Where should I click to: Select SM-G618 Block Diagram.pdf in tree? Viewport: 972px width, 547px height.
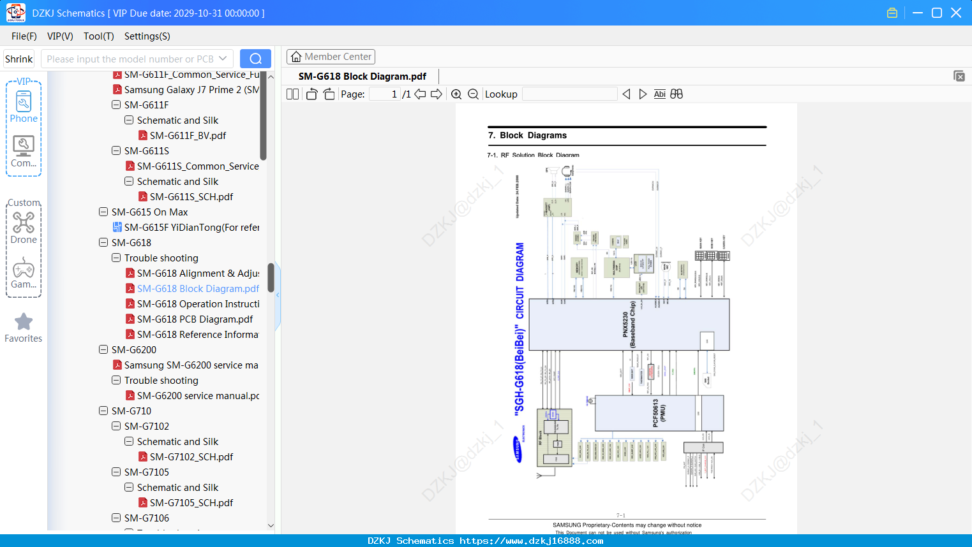193,288
